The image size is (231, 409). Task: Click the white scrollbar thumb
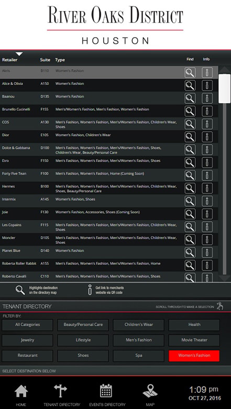pos(225,89)
